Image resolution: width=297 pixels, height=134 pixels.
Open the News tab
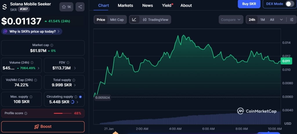(x=148, y=5)
